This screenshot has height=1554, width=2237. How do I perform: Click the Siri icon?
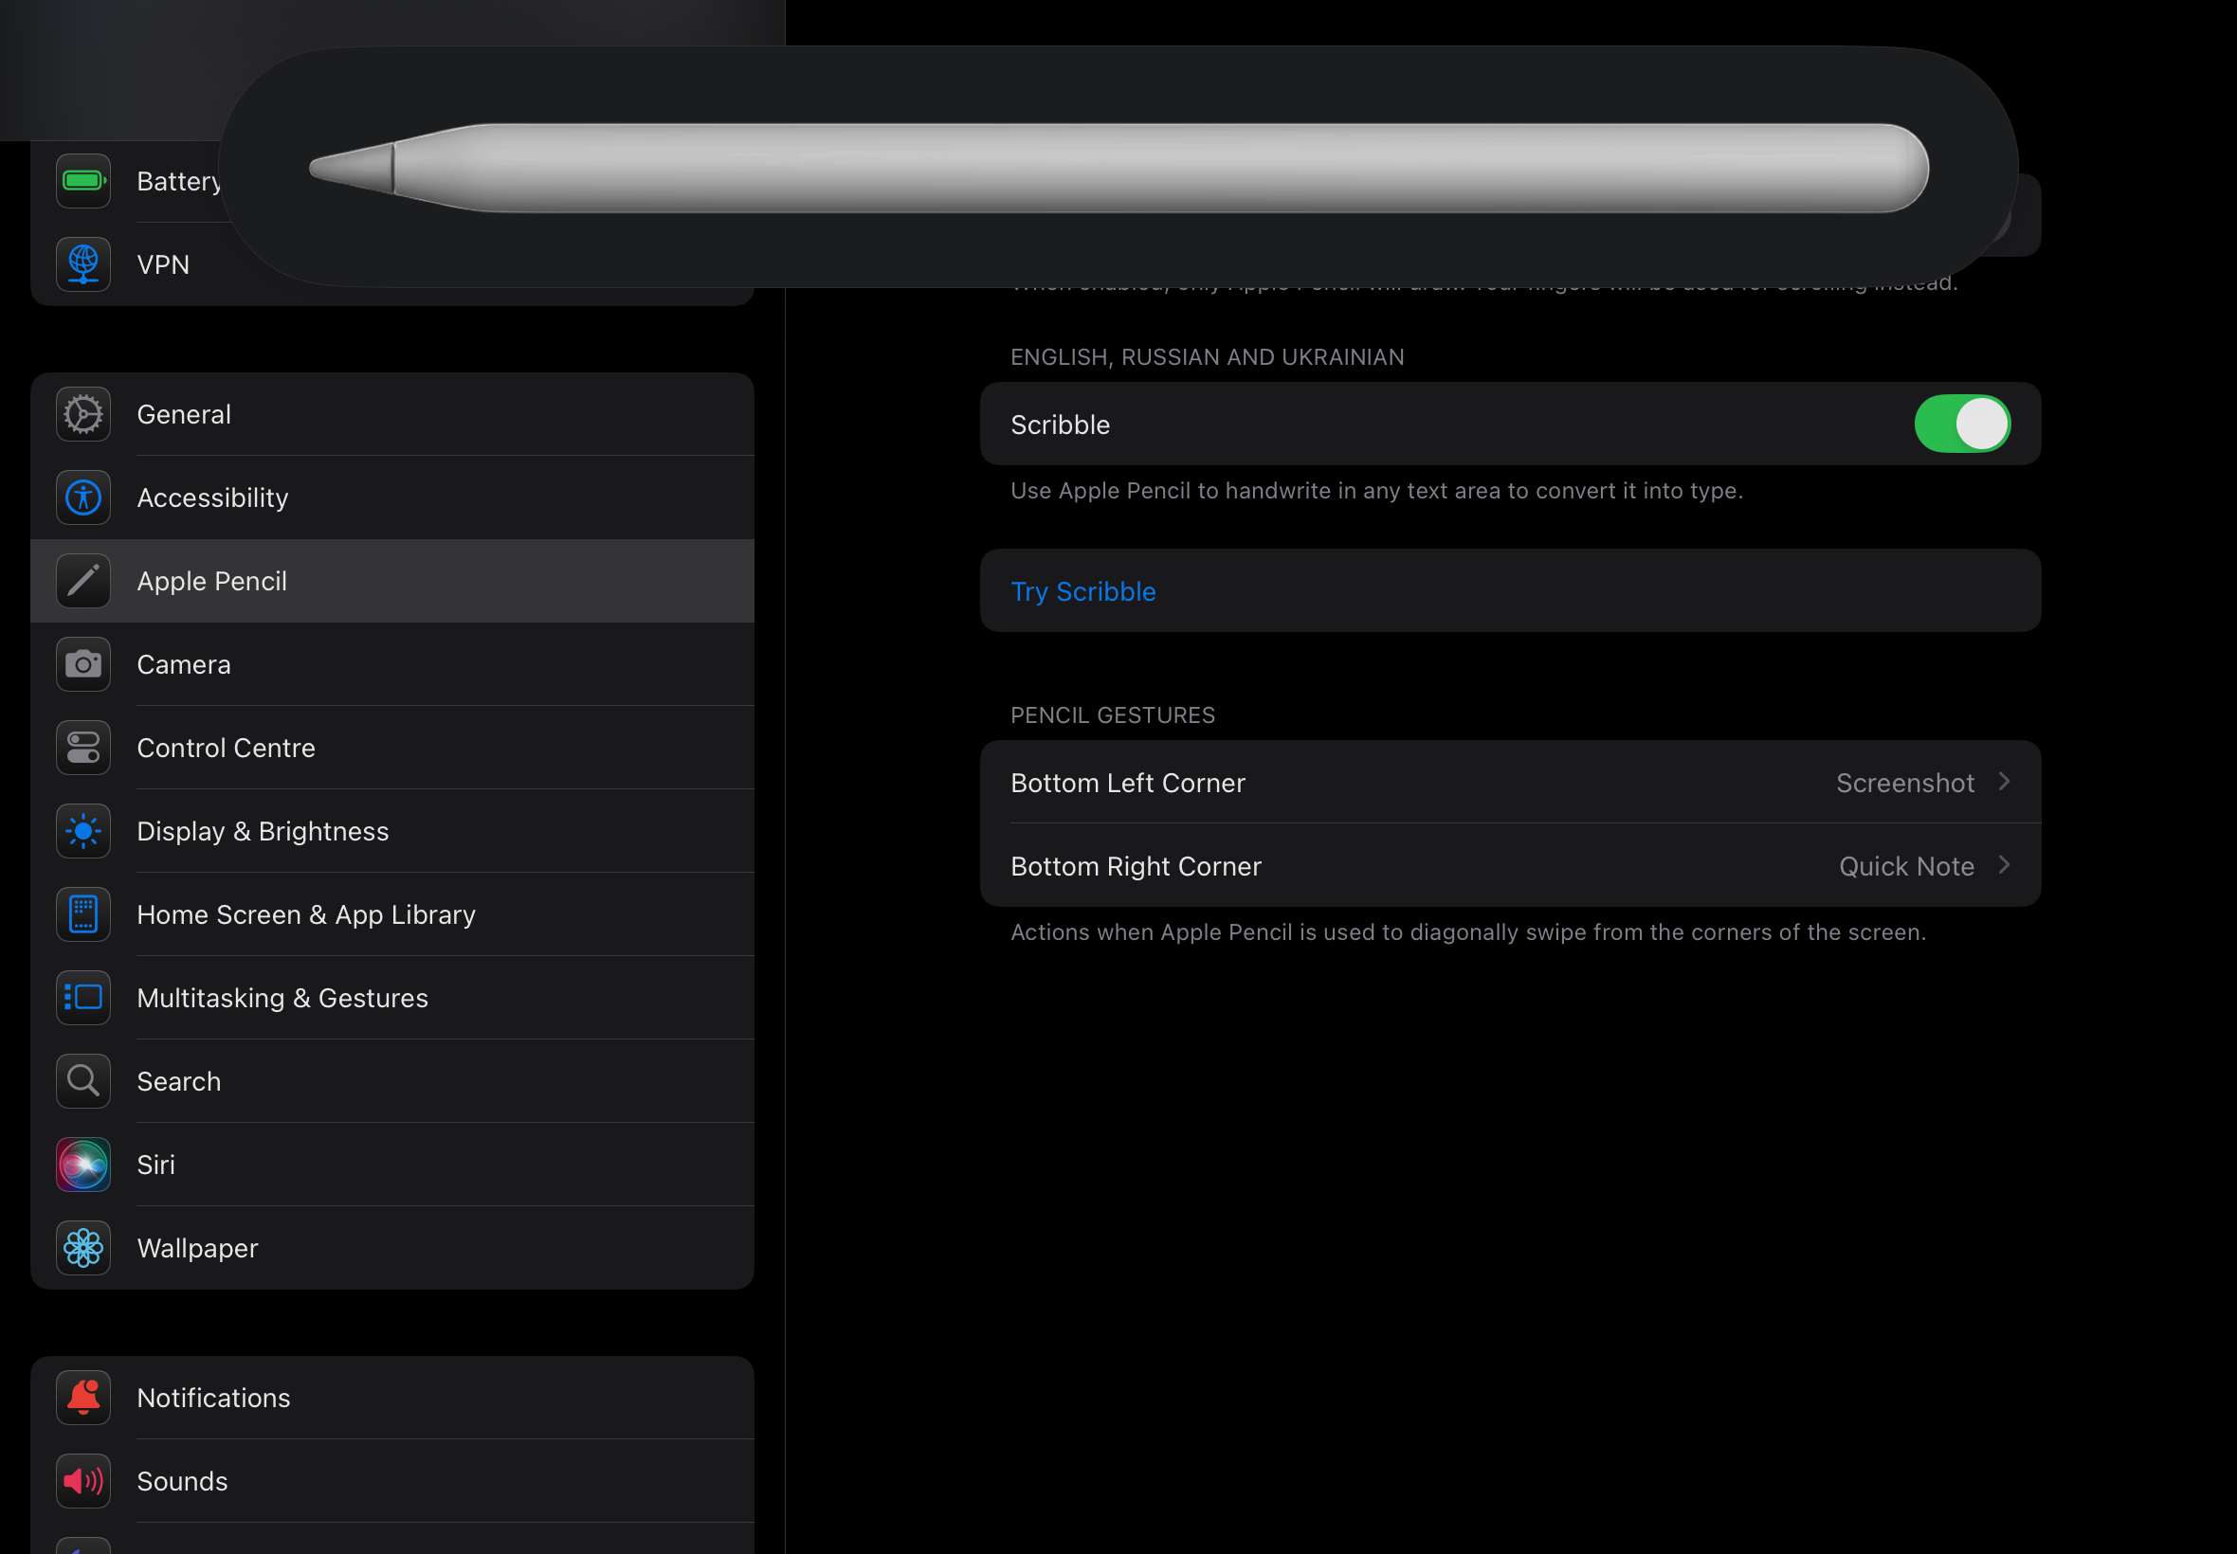click(82, 1165)
